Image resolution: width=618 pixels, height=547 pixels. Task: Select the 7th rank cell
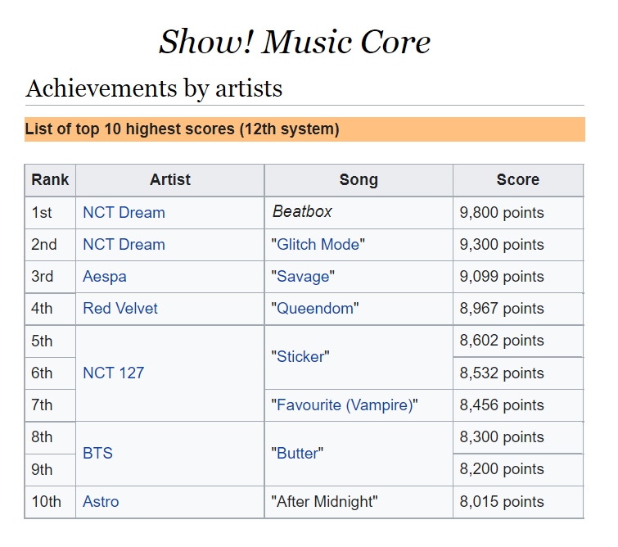pos(50,405)
